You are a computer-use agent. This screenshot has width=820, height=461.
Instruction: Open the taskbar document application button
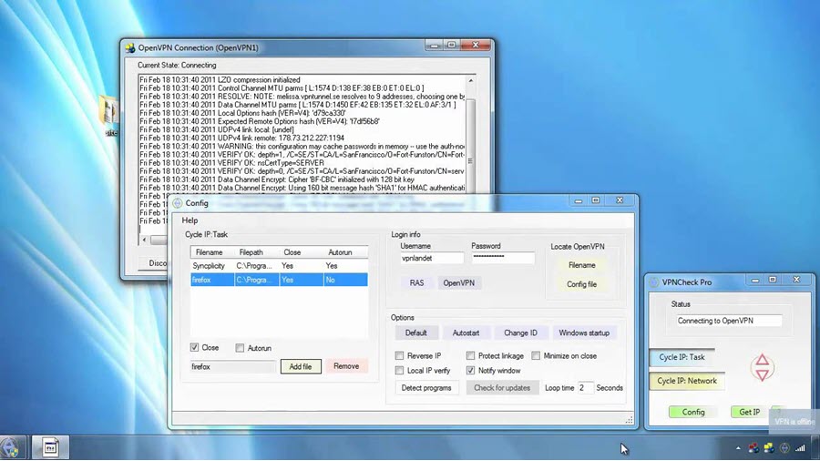point(51,447)
